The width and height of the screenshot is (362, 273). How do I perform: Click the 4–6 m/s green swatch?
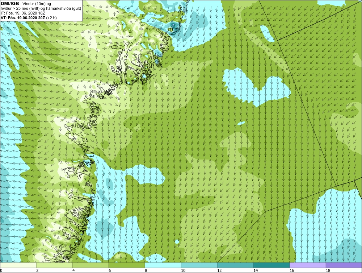point(90,265)
